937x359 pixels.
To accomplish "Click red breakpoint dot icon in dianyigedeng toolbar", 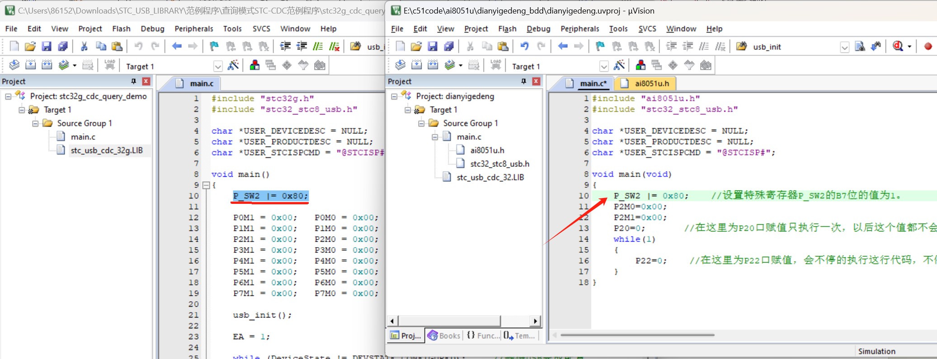I will tap(928, 46).
